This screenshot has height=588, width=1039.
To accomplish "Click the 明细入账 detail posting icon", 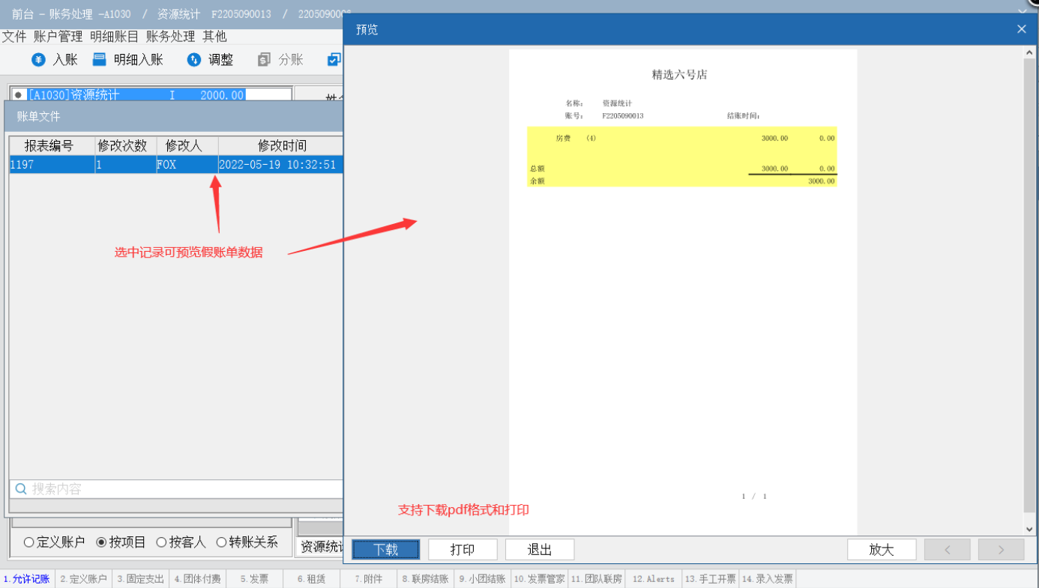I will [x=99, y=60].
